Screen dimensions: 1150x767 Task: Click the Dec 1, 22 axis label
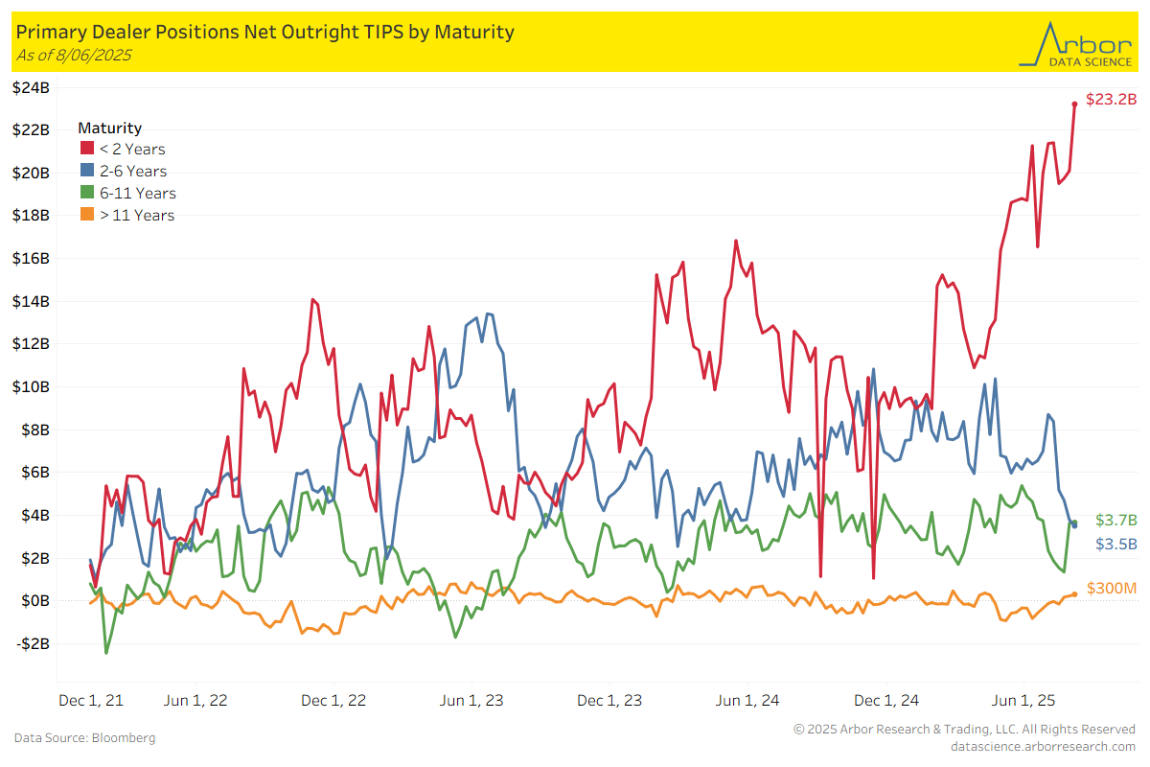click(333, 700)
